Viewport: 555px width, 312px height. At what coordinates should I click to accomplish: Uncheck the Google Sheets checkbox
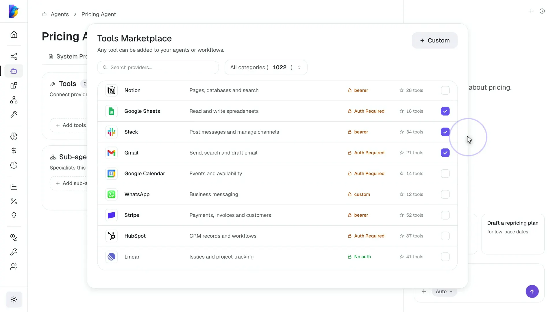445,111
